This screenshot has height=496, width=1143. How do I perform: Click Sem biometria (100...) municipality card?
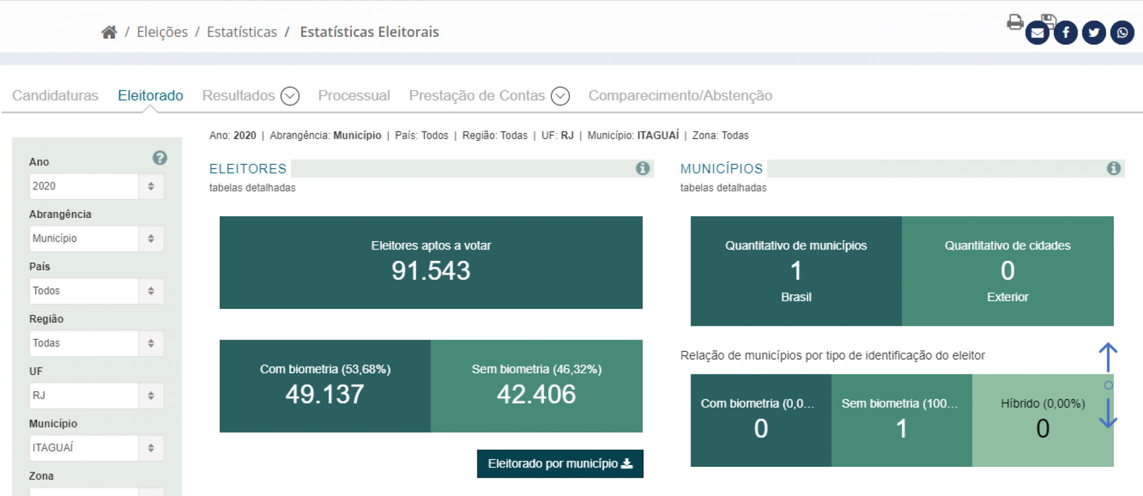pos(902,420)
